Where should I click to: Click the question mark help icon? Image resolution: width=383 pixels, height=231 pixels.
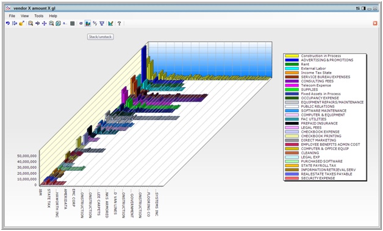119,23
